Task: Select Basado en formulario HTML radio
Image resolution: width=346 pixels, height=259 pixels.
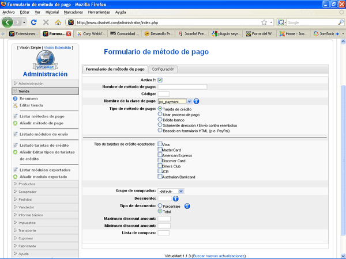Action: coord(160,130)
